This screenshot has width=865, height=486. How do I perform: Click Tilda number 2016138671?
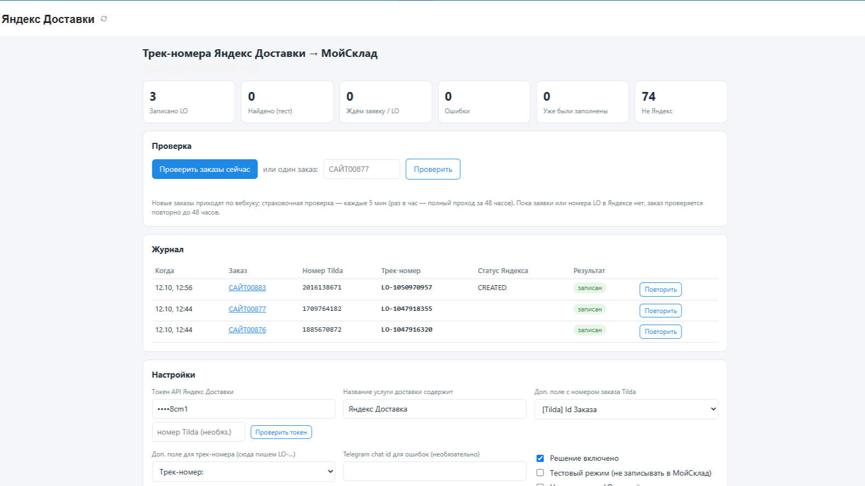tap(322, 287)
